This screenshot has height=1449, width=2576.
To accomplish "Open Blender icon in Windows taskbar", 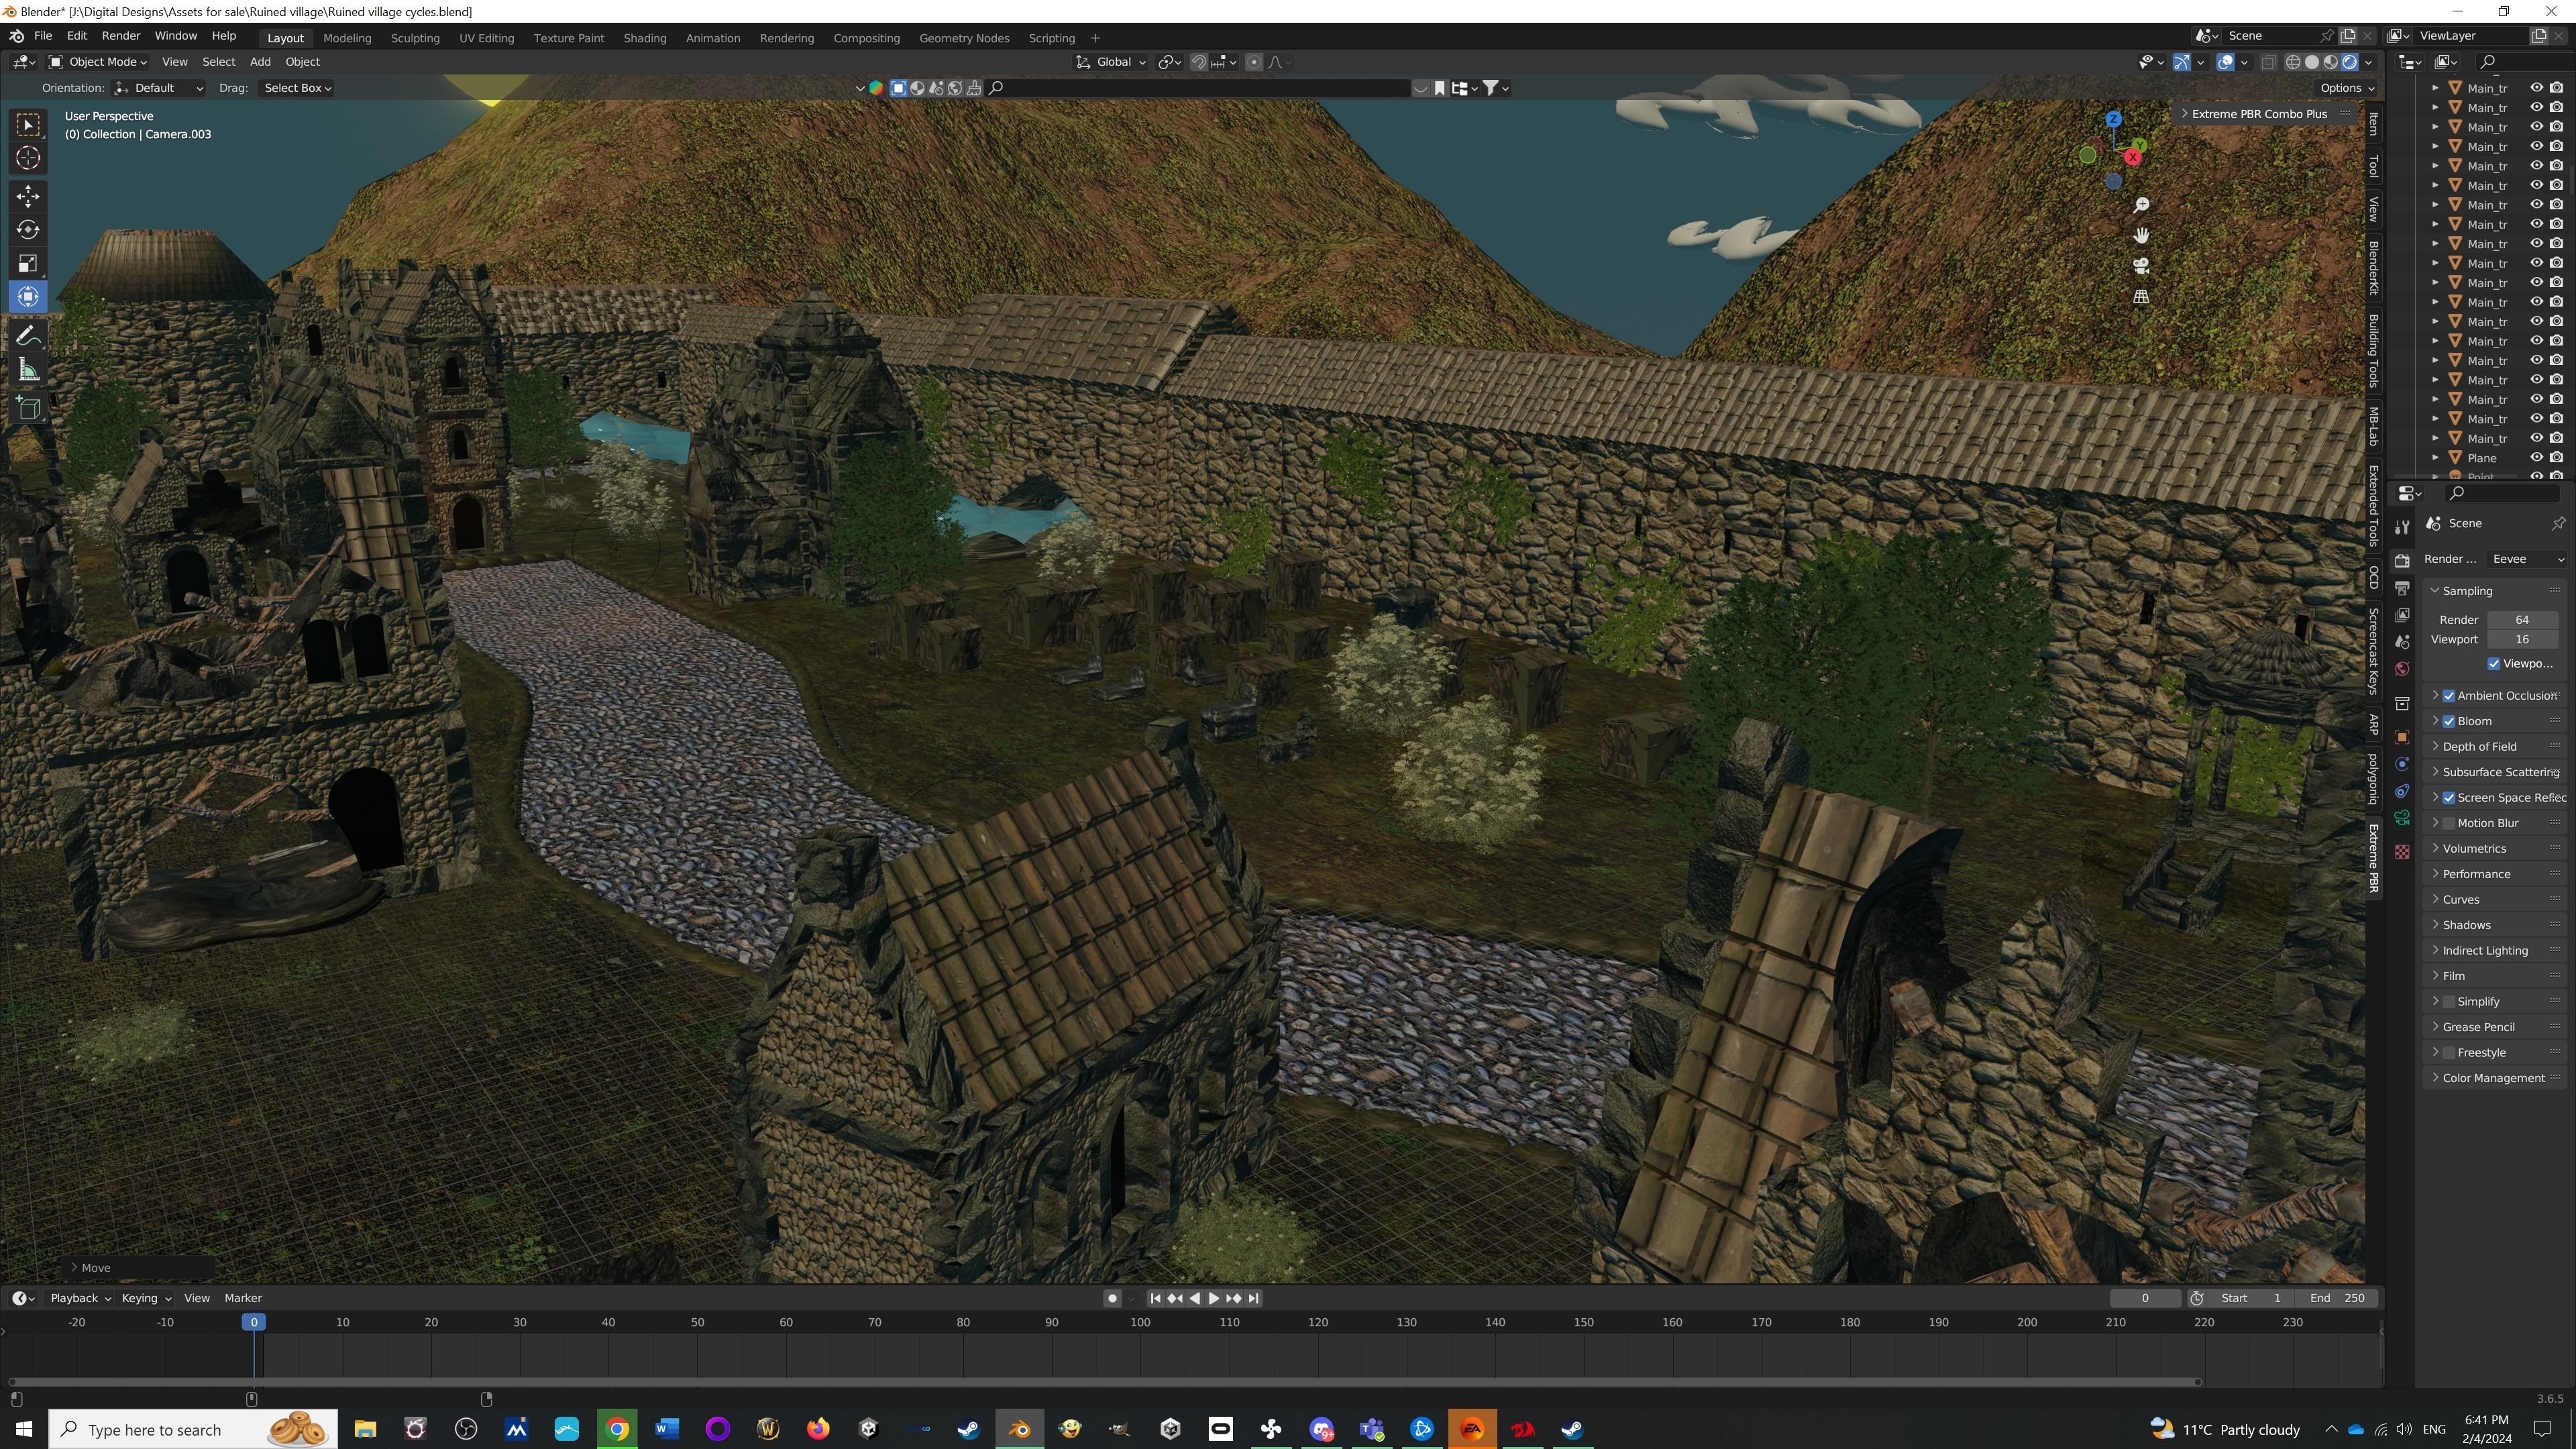I will pos(1020,1429).
